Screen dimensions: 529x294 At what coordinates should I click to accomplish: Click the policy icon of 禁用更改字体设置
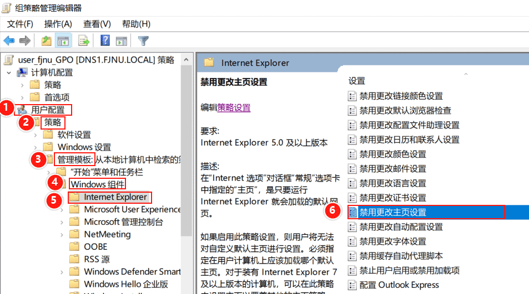[x=352, y=241]
